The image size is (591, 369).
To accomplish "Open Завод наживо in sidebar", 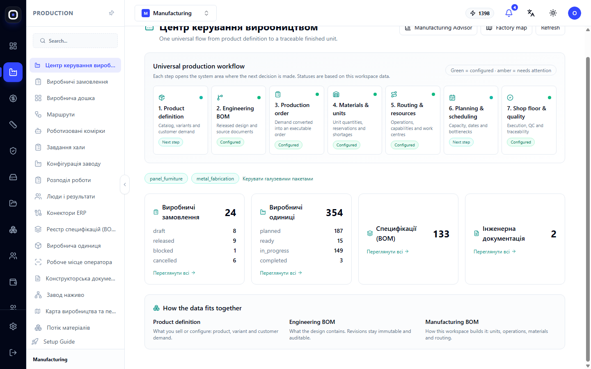I will click(75, 295).
